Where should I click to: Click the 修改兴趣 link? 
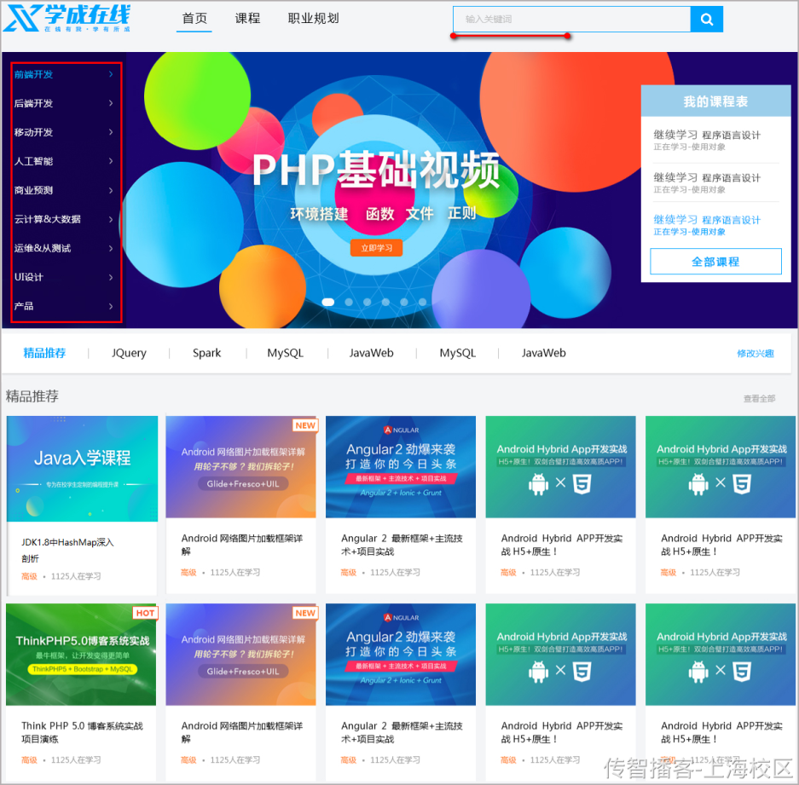[x=756, y=354]
